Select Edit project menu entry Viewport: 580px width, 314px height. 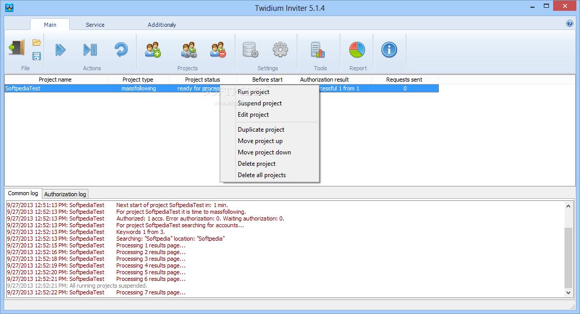coord(253,115)
